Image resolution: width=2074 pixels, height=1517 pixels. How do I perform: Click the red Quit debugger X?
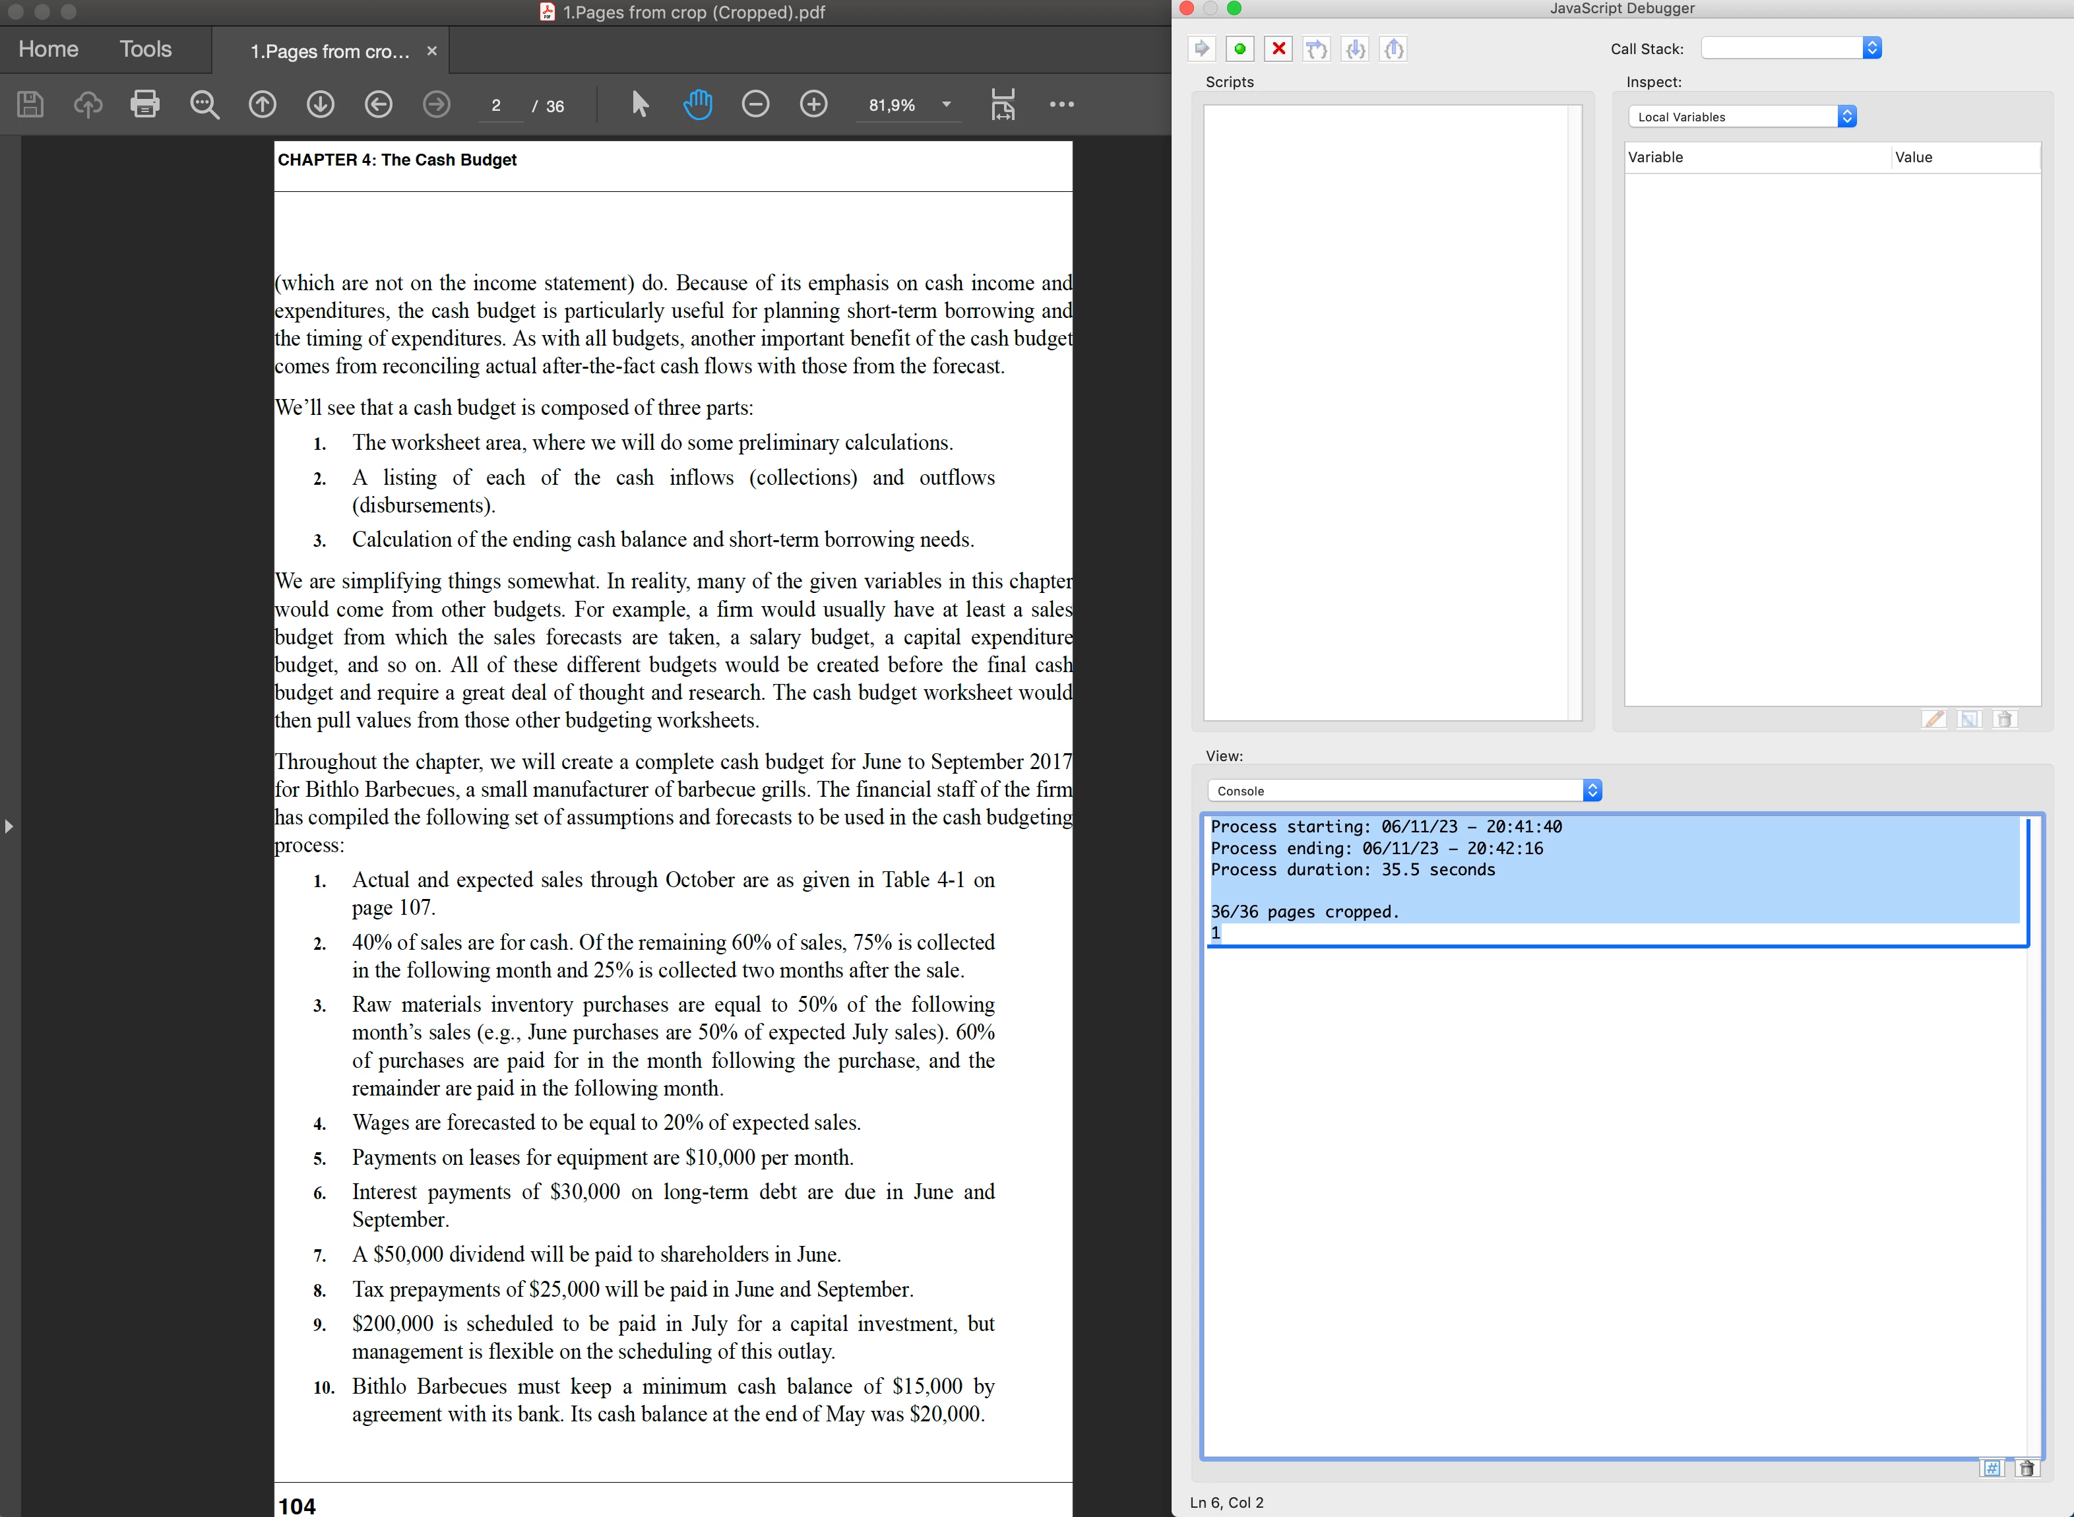point(1278,49)
